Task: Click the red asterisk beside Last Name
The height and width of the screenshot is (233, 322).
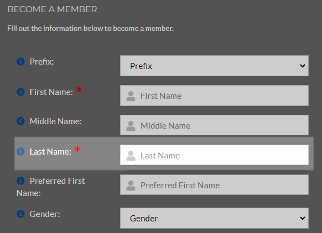Action: (x=77, y=149)
